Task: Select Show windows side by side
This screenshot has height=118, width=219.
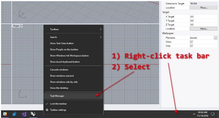Action: (x=74, y=82)
